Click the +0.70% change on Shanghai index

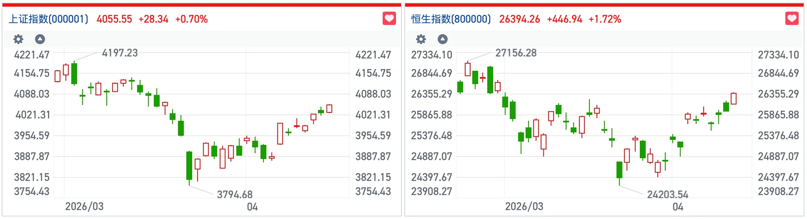point(191,19)
